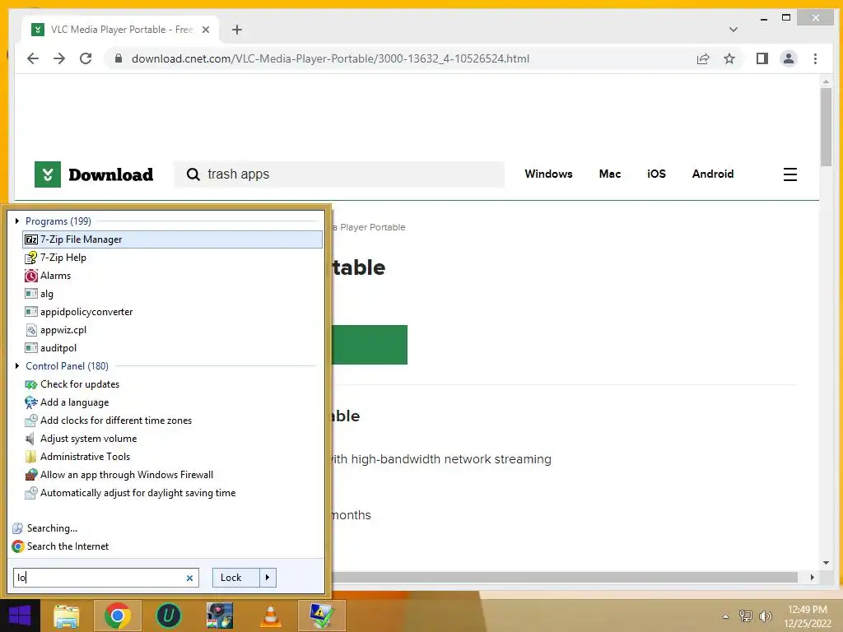
Task: Expand the Programs (199) group
Action: click(17, 221)
